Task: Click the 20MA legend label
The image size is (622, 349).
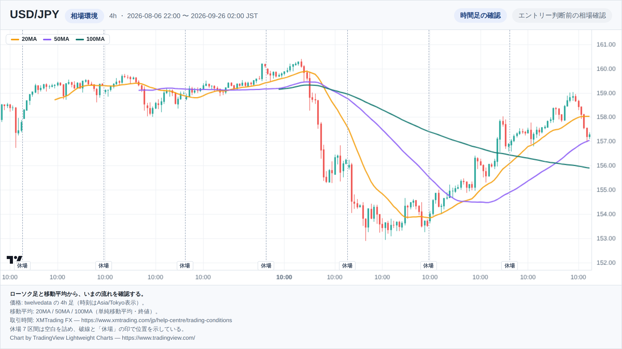Action: pyautogui.click(x=29, y=39)
